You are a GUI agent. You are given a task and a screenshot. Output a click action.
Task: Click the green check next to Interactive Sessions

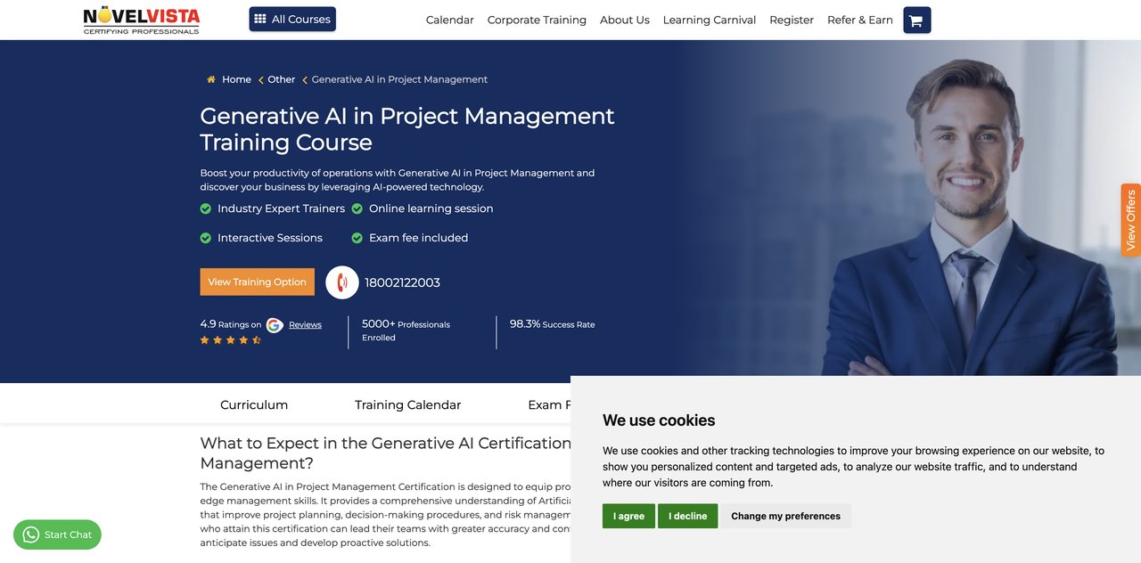[206, 238]
